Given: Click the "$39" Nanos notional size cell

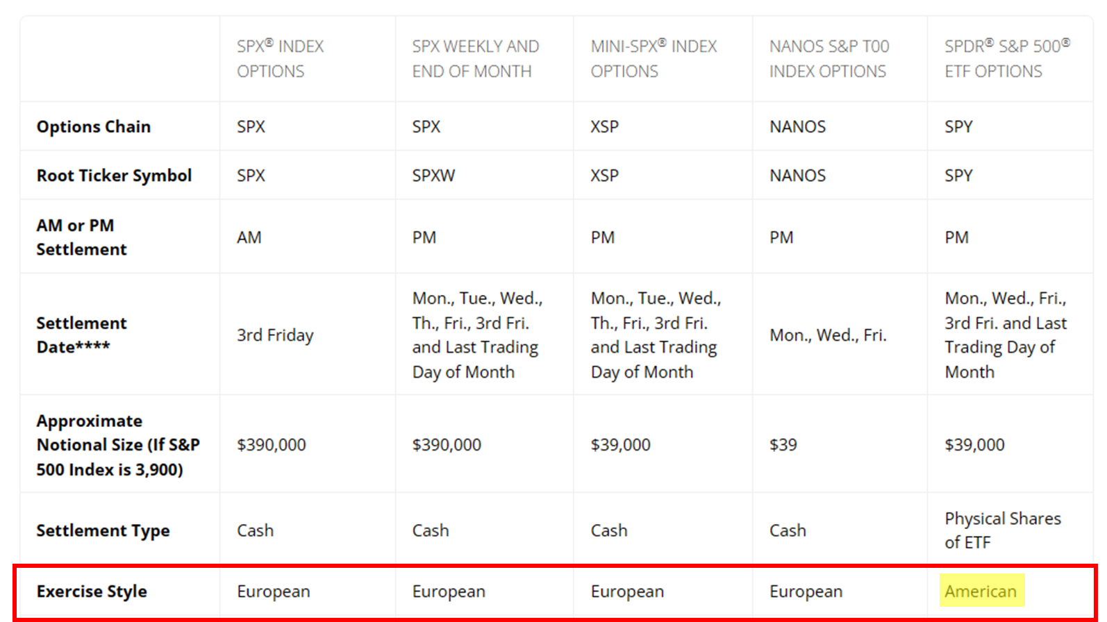Looking at the screenshot, I should tap(783, 445).
